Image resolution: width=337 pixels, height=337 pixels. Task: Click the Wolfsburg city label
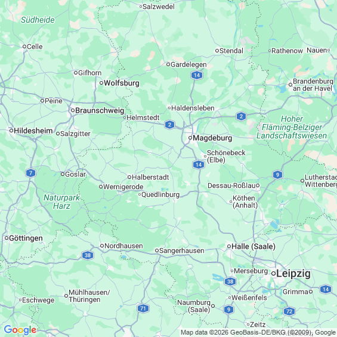pos(122,83)
